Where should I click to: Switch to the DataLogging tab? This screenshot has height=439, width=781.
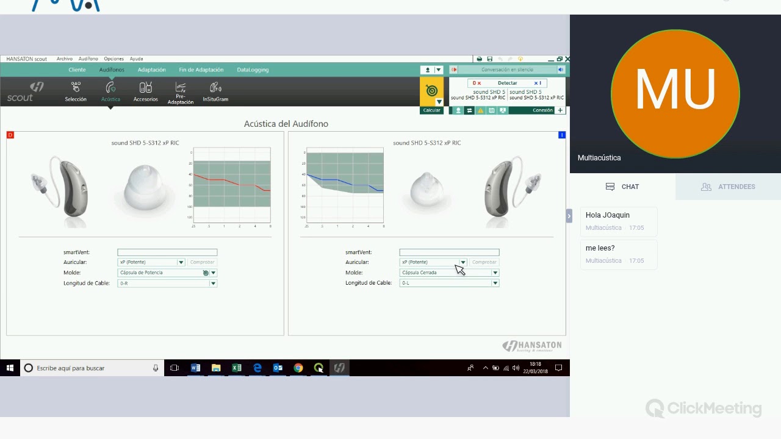(x=253, y=70)
